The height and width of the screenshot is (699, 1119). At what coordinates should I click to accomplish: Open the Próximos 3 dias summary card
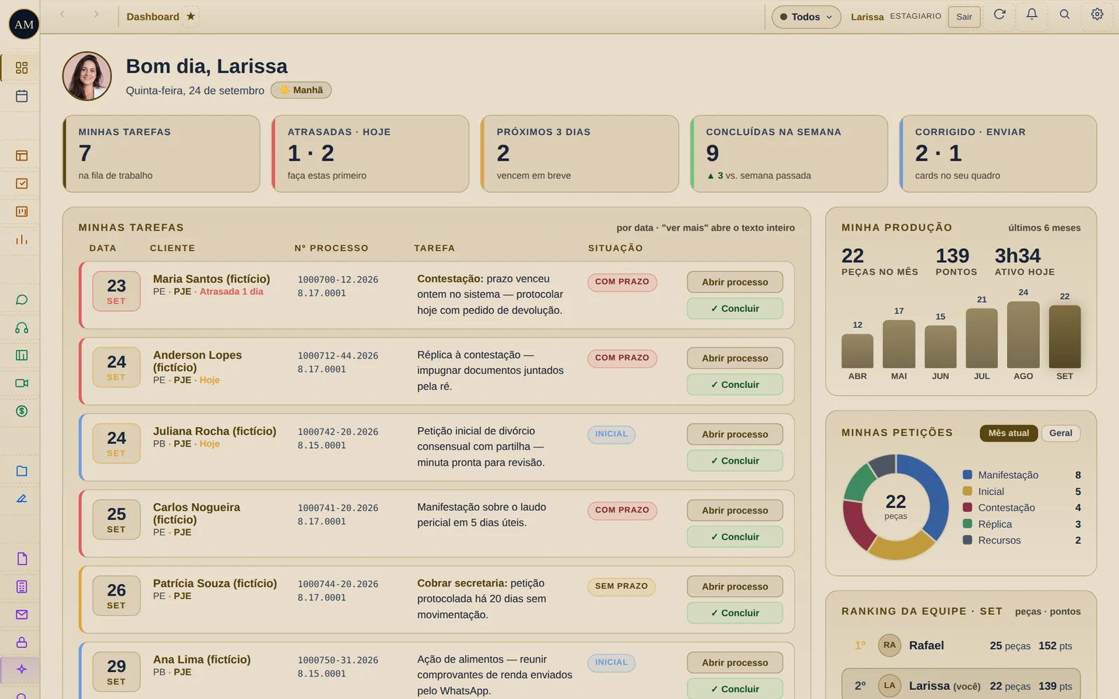click(579, 154)
